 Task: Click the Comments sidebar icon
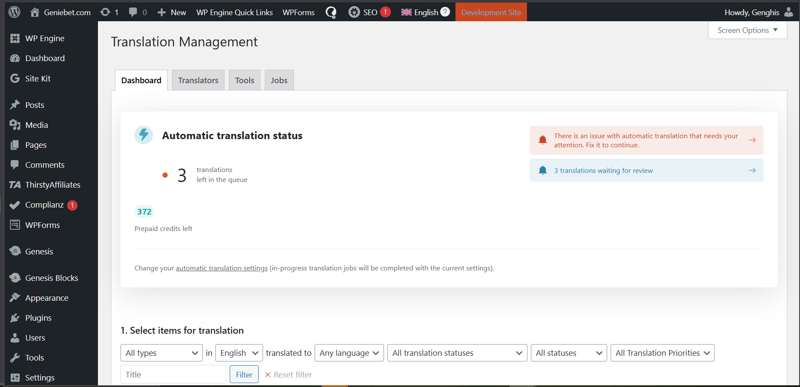pyautogui.click(x=15, y=165)
